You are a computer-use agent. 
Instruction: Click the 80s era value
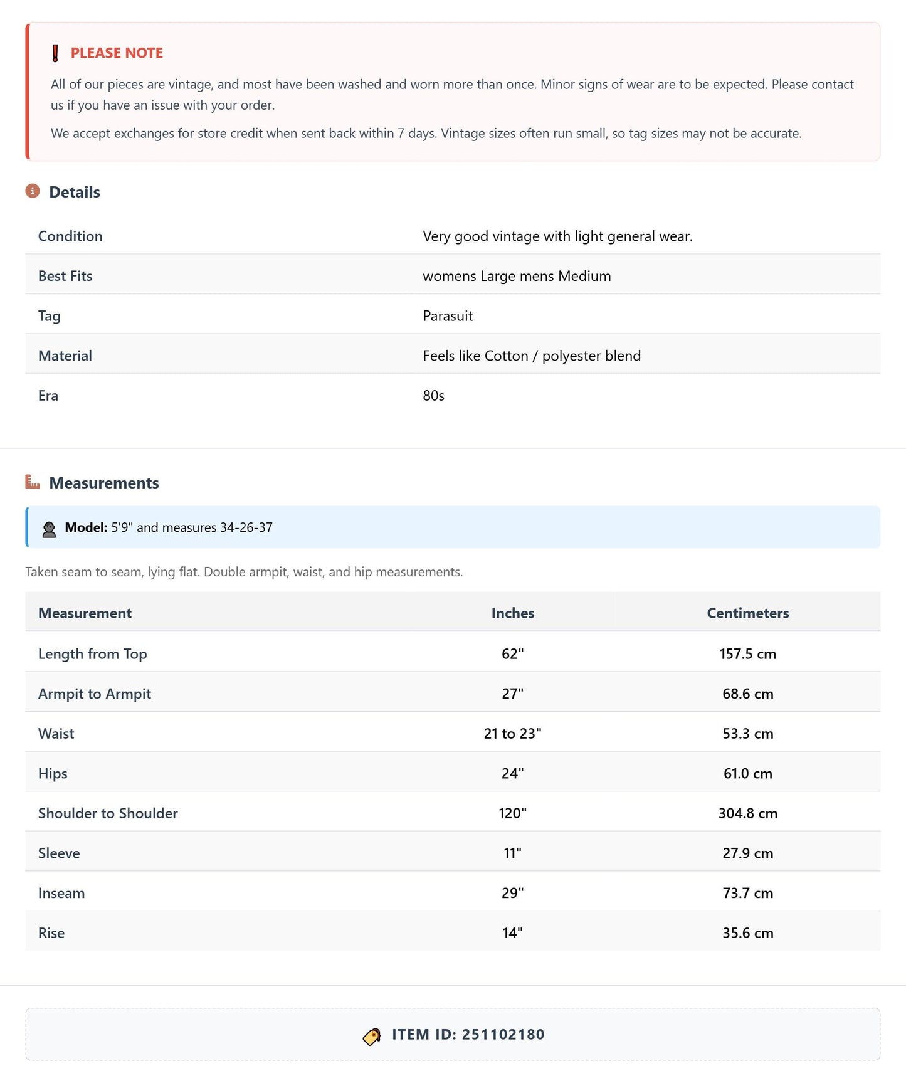coord(433,396)
